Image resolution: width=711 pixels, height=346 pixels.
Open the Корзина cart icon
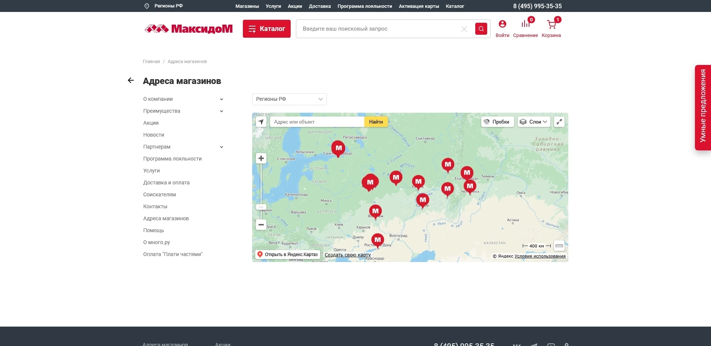(x=551, y=25)
